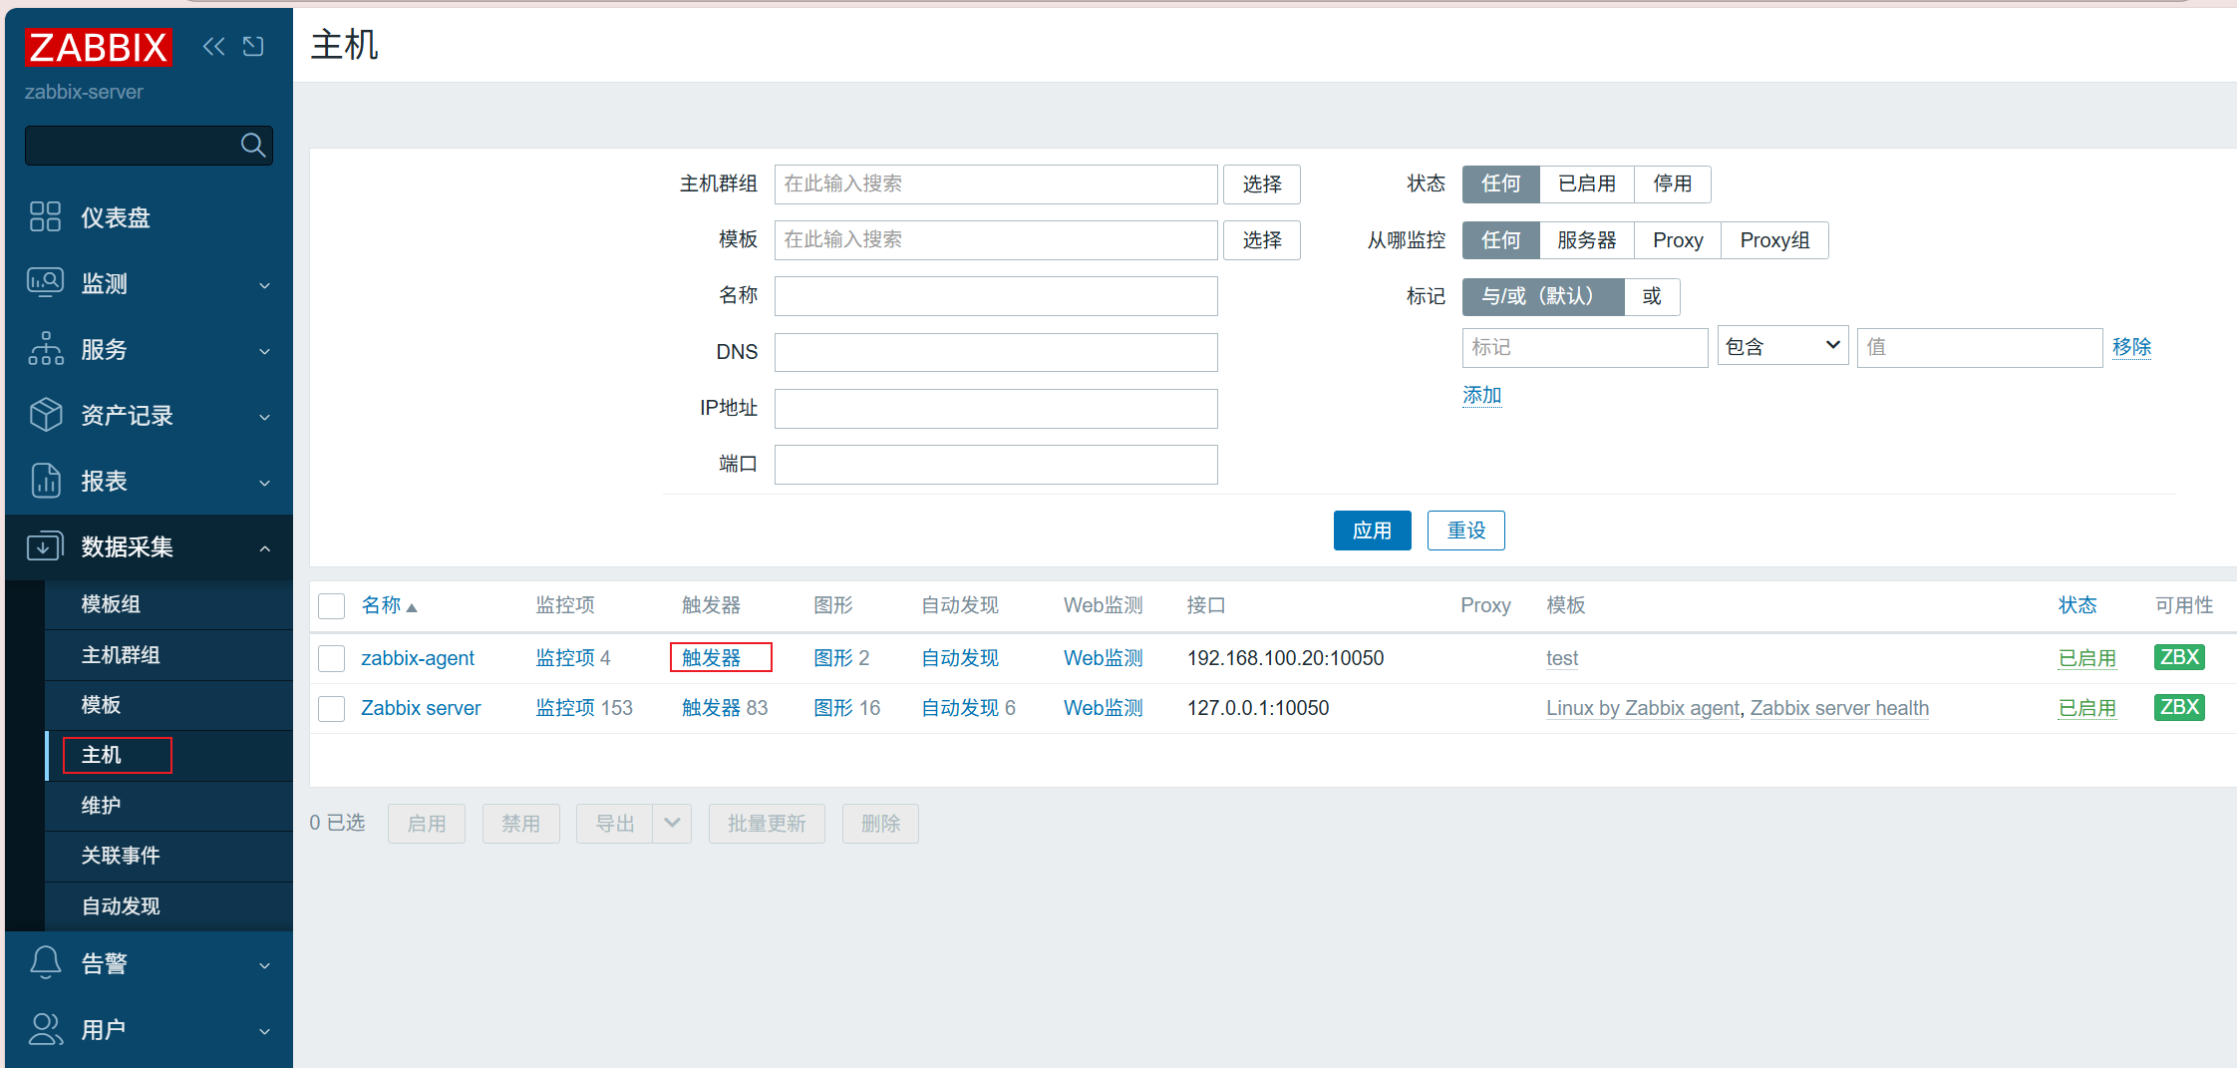2237x1068 pixels.
Task: Click the 标记 tag name input
Action: [1585, 347]
